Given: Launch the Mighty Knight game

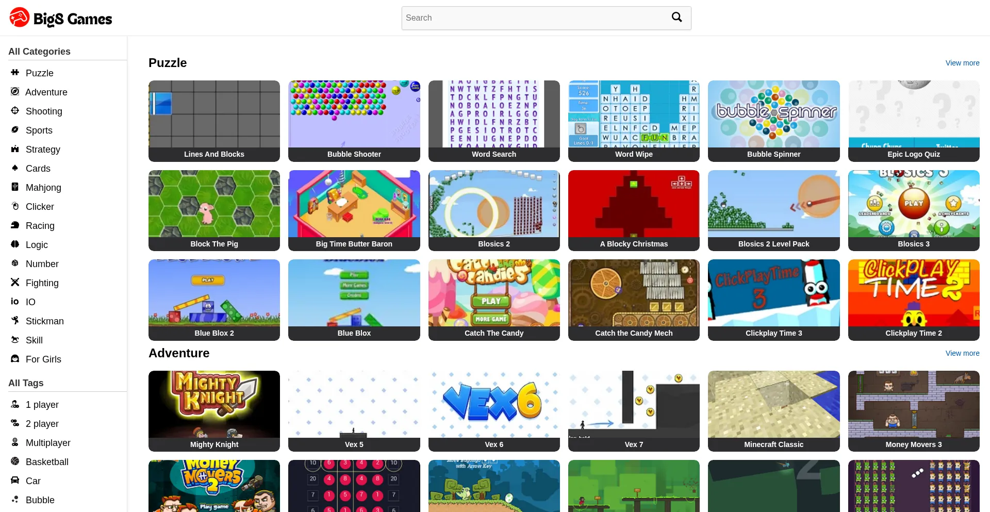Looking at the screenshot, I should tap(214, 411).
